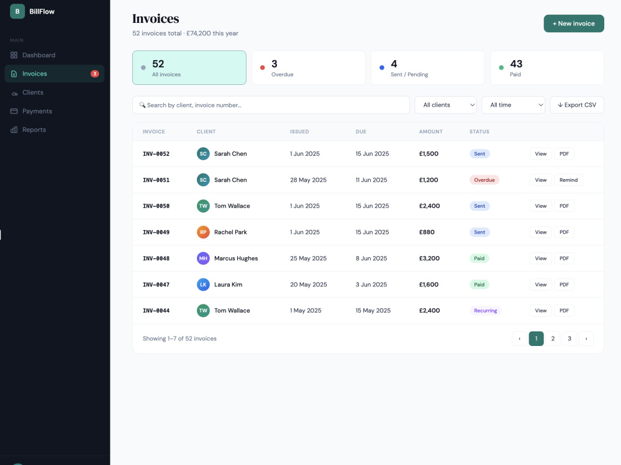
Task: Open Payments in the sidebar
Action: [54, 111]
